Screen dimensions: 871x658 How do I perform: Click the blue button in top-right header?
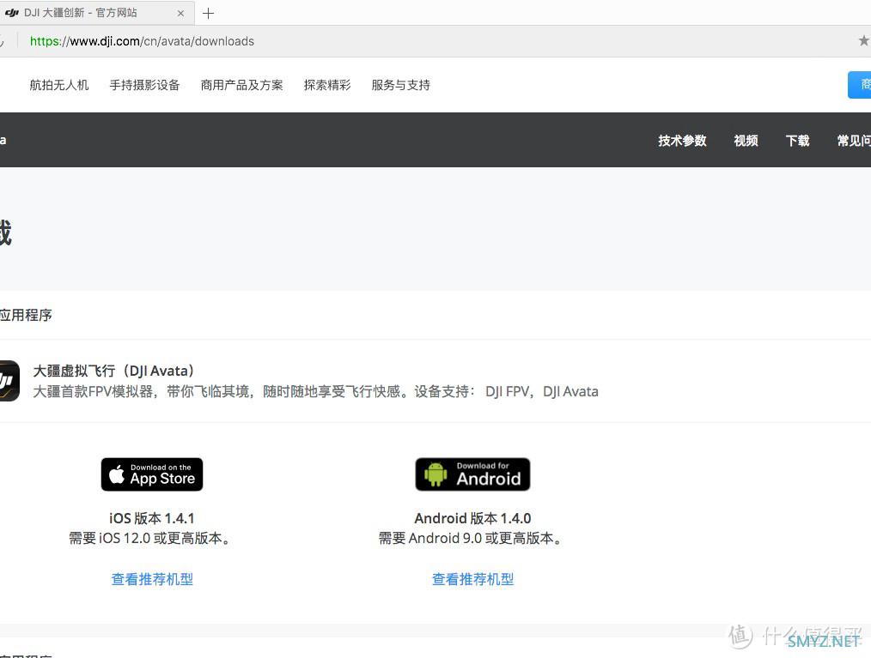click(859, 85)
